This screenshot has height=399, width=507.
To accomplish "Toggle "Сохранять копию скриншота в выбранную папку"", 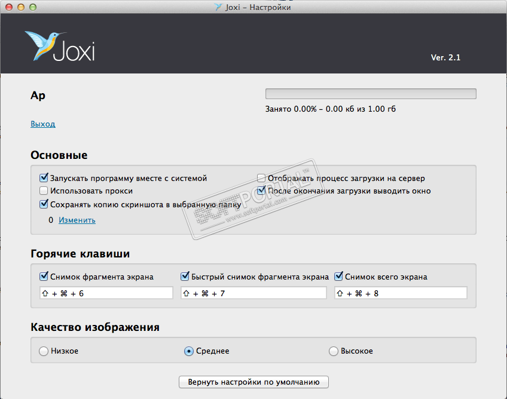I will coord(44,204).
